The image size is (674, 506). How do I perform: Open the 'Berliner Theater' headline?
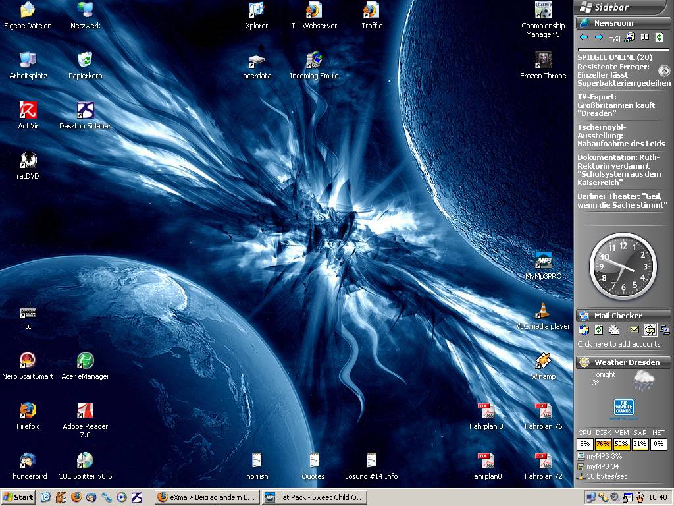[x=622, y=200]
